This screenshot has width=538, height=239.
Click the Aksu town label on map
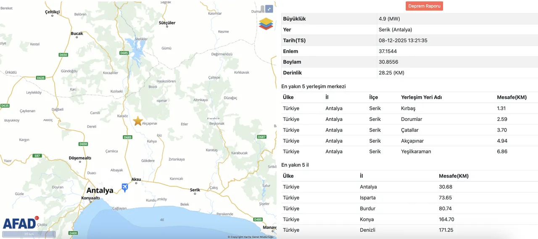136,179
